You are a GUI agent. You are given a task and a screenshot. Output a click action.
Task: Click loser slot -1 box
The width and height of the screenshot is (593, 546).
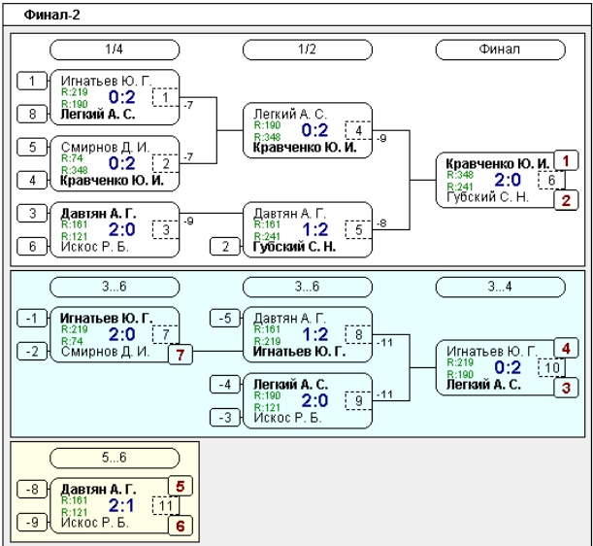[32, 318]
